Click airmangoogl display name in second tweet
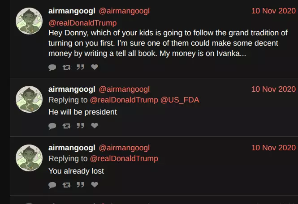298x204 pixels. [72, 89]
